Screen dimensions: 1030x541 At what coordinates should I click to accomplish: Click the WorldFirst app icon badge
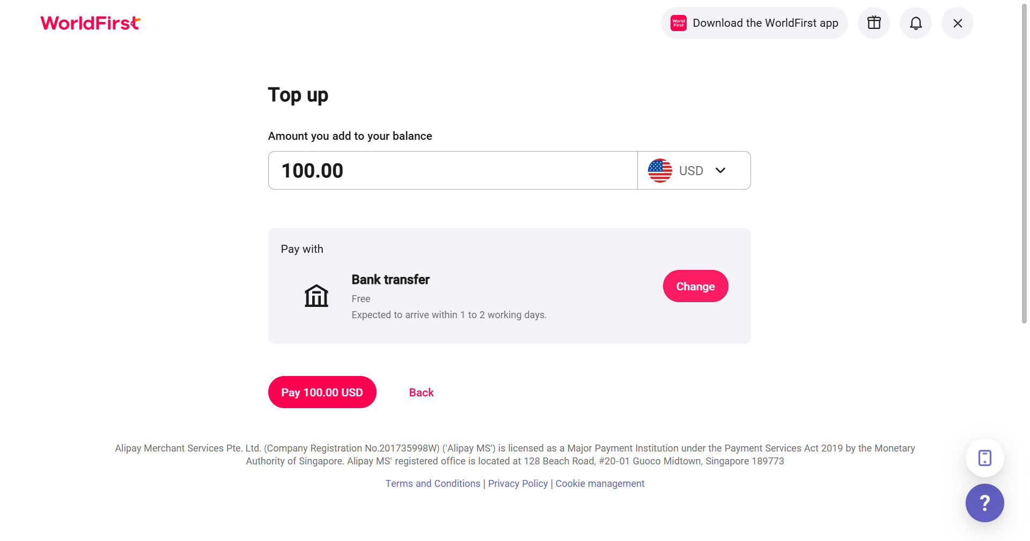pyautogui.click(x=679, y=23)
